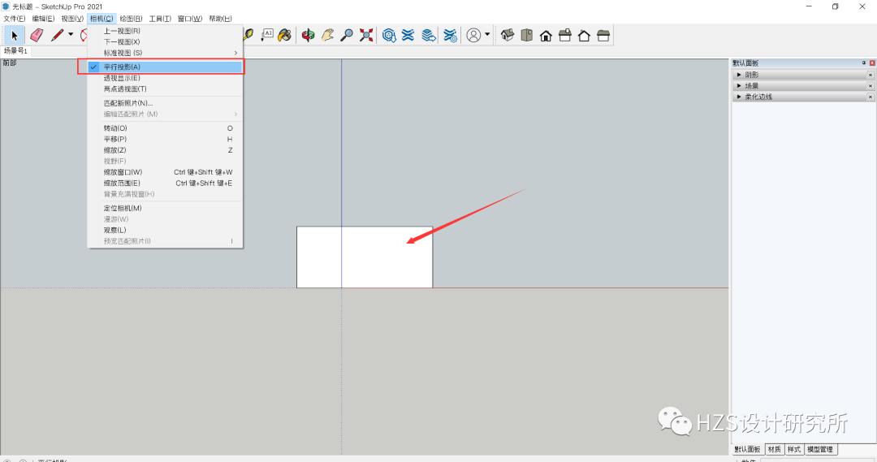Select 透视显示(E) projection mode
877x462 pixels.
coord(165,78)
